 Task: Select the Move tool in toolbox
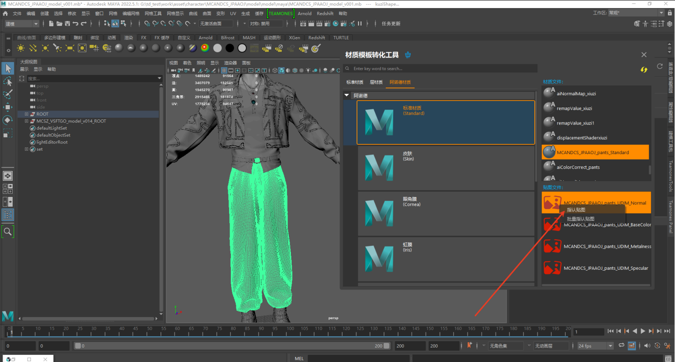pyautogui.click(x=8, y=107)
